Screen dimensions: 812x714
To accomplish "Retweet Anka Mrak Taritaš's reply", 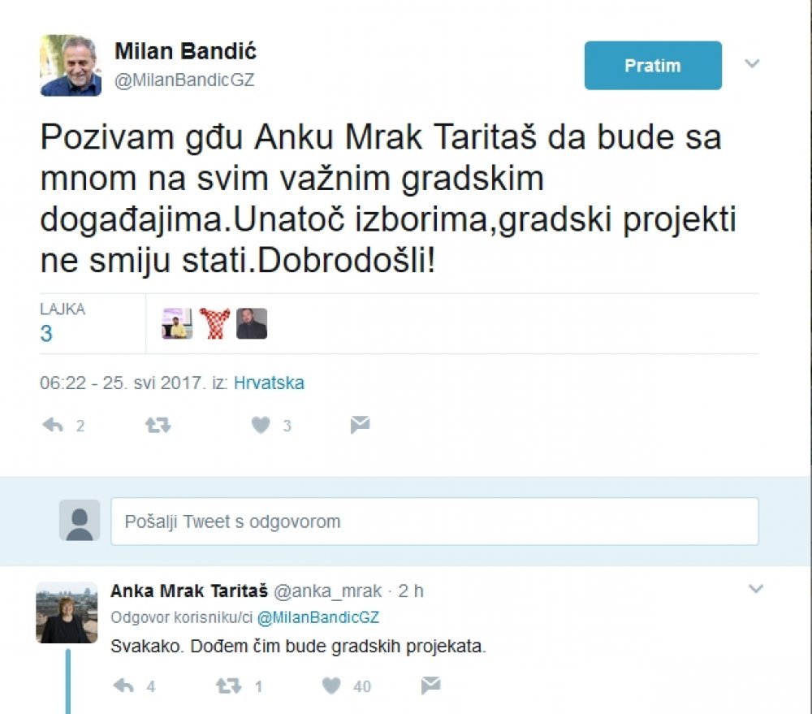I will pyautogui.click(x=228, y=686).
